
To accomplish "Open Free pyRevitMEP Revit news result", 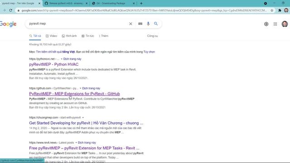I will coord(84,148).
